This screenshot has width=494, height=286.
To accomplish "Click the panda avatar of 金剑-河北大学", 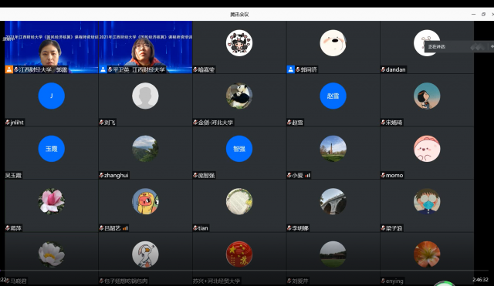I will click(x=239, y=96).
